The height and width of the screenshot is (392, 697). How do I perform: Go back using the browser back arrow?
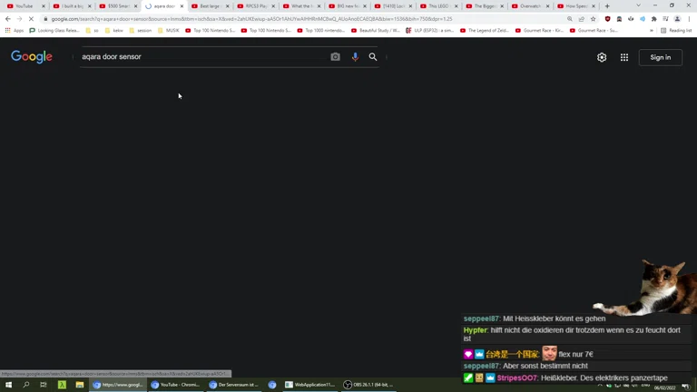tap(7, 19)
